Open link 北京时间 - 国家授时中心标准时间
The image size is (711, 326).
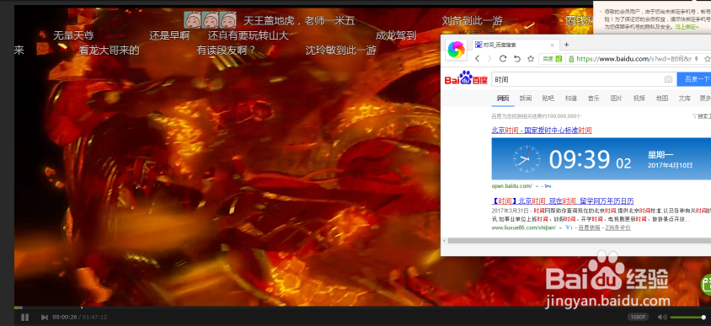(x=542, y=130)
